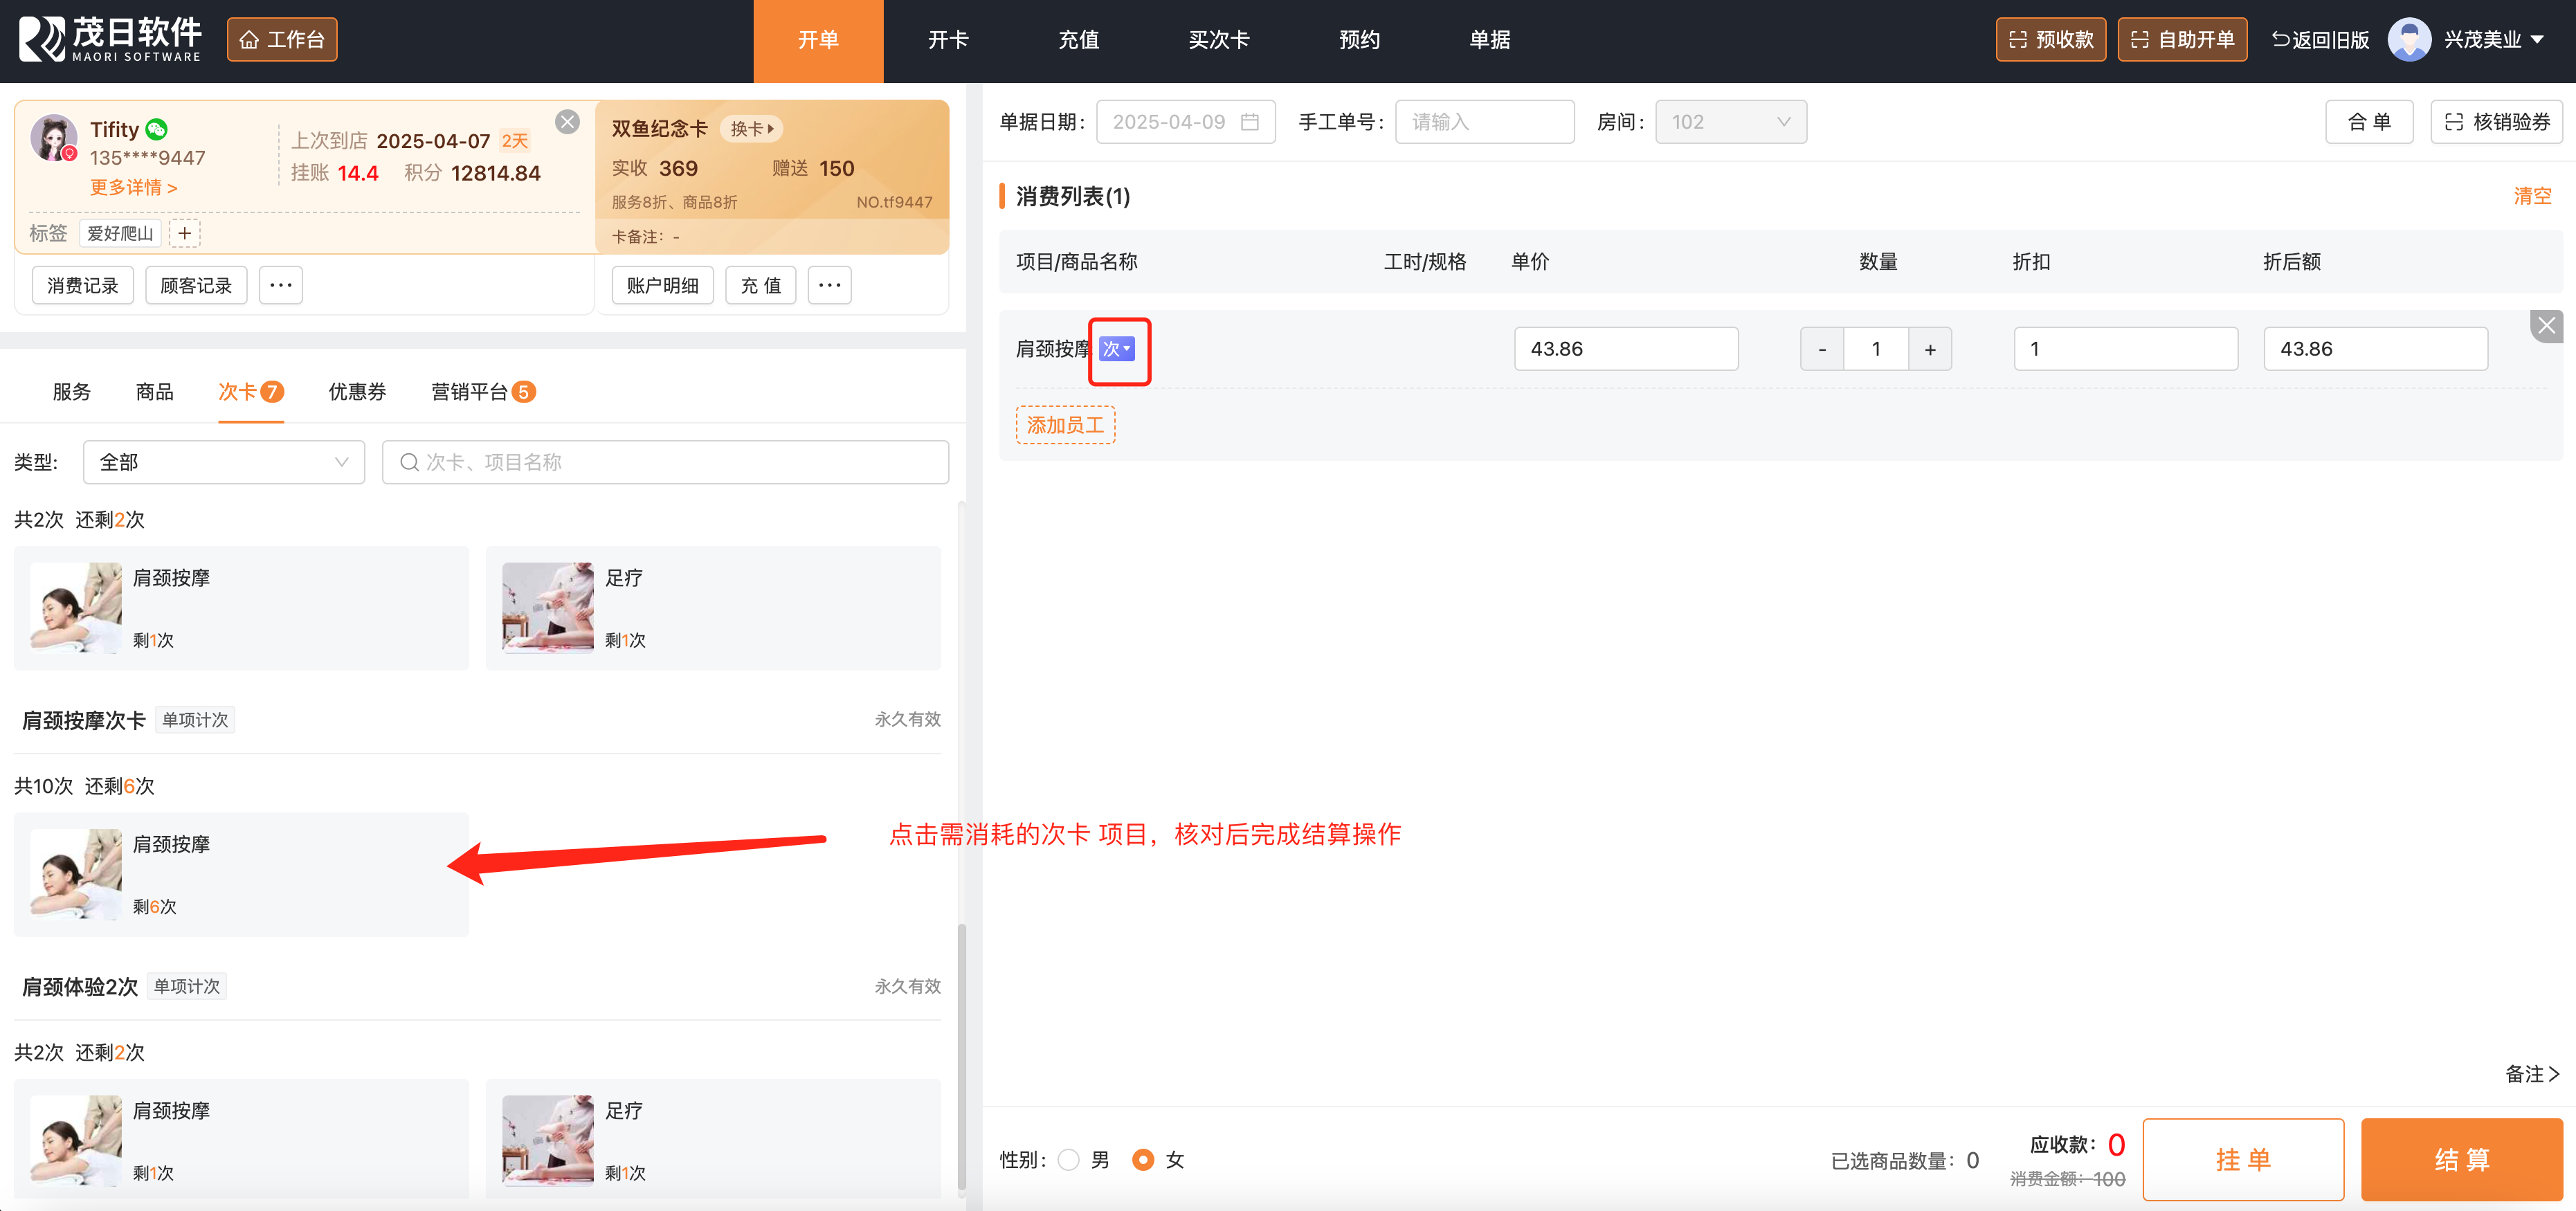Viewport: 2576px width, 1211px height.
Task: Switch to the 优惠券 tab
Action: 357,392
